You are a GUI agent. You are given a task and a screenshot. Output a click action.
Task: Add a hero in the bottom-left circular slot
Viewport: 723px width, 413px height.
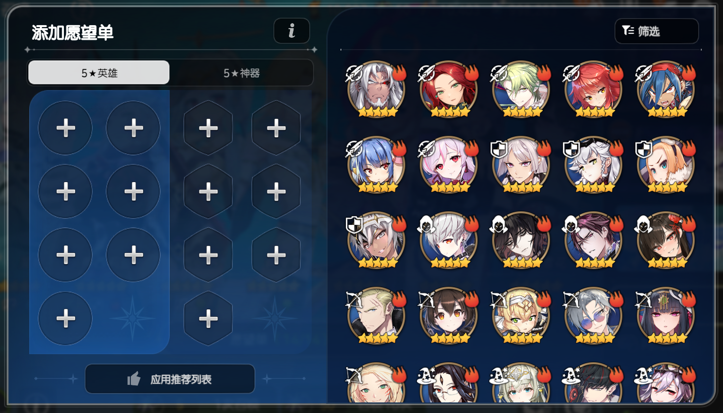[x=65, y=318]
